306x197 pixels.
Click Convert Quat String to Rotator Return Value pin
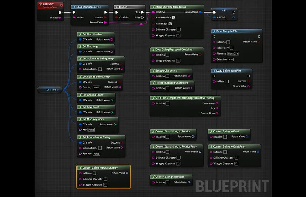(x=193, y=136)
